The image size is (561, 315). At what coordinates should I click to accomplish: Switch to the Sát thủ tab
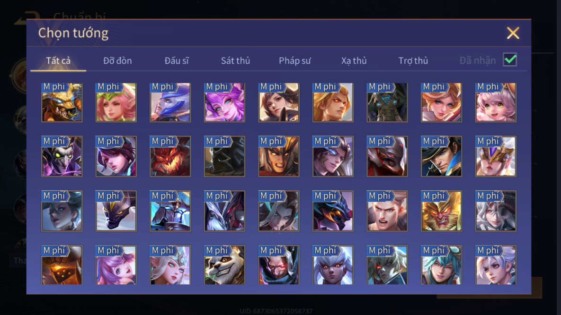pos(235,60)
